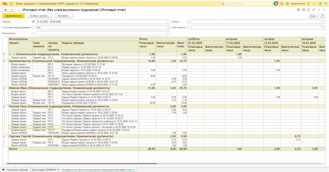Enable the С пустыми трудозатратами checkbox

point(33,27)
